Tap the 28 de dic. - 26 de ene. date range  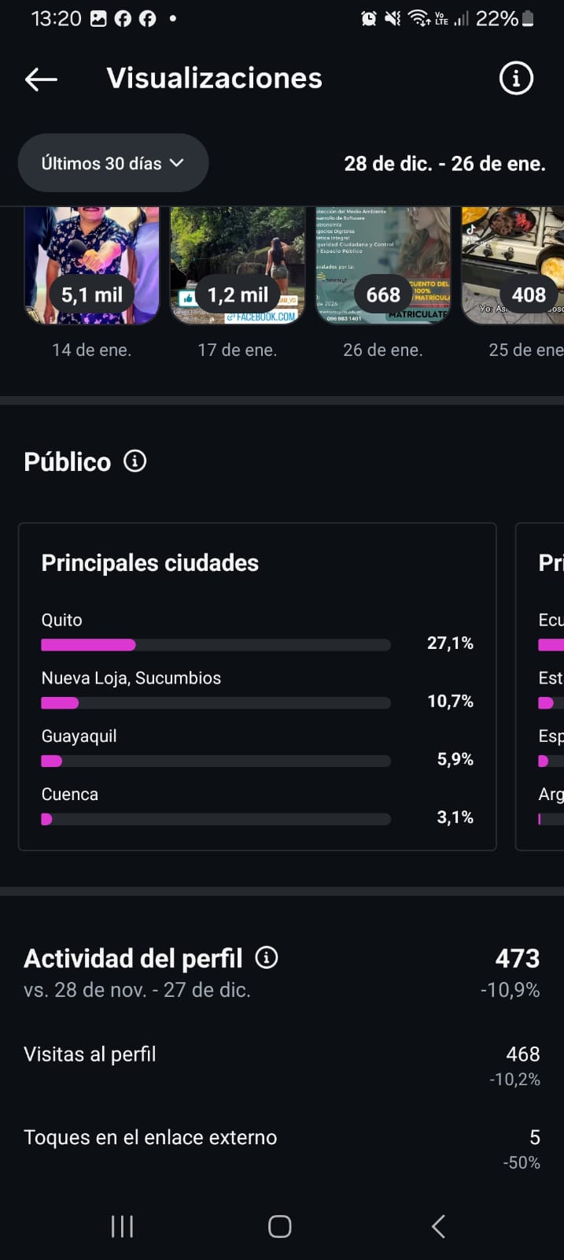coord(444,164)
